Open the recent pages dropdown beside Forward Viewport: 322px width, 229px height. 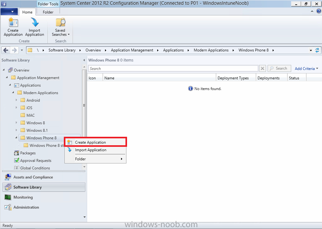click(22, 50)
